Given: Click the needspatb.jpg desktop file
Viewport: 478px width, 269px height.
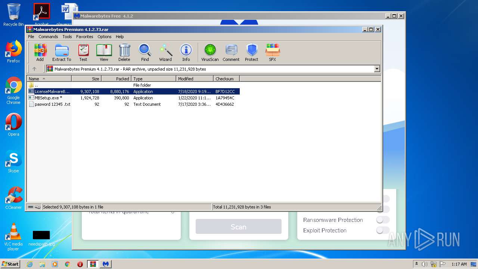Looking at the screenshot, I should pos(41,238).
